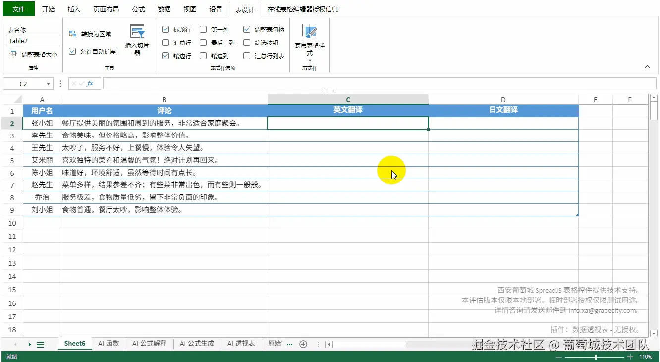
Task: Click the cell containing 张小姐
Action: [x=42, y=123]
